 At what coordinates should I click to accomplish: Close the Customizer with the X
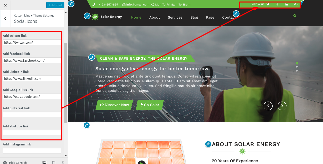click(6, 5)
